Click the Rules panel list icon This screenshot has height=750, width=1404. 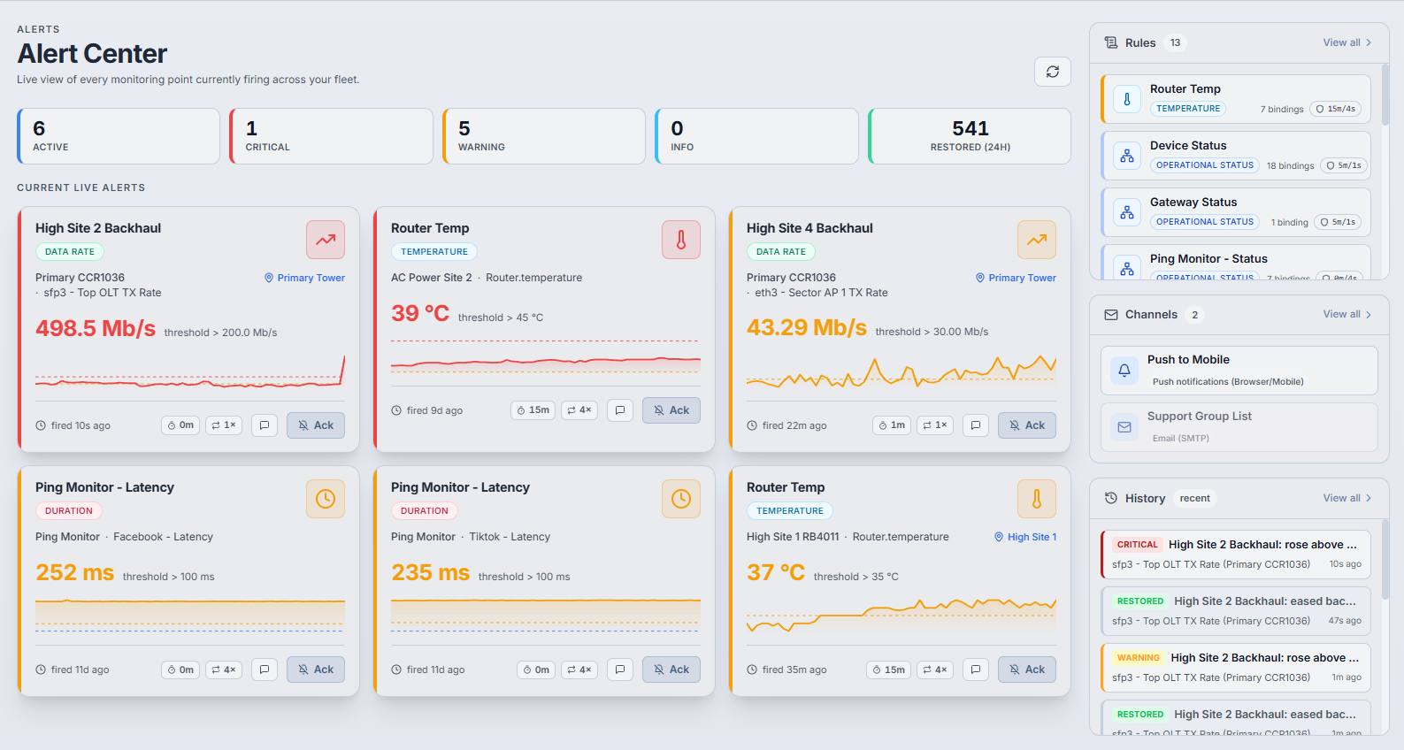coord(1111,42)
